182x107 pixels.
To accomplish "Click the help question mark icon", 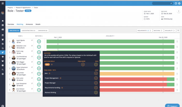I will pos(176,3).
